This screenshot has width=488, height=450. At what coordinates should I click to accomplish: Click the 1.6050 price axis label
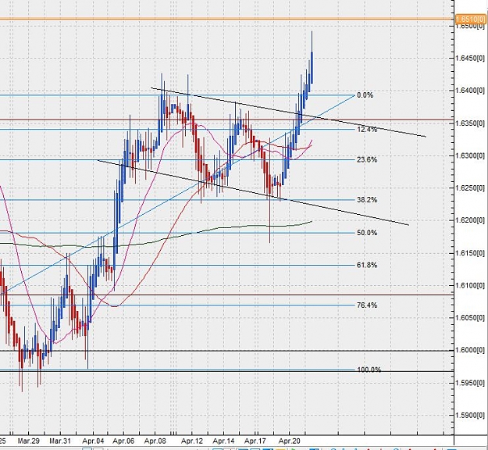(x=470, y=318)
